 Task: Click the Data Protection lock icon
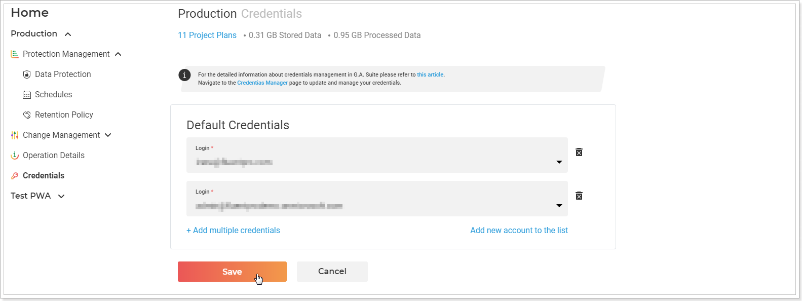pos(27,74)
